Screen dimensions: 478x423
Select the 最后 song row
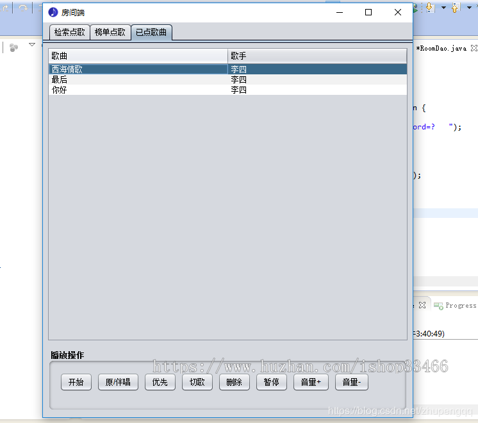227,79
